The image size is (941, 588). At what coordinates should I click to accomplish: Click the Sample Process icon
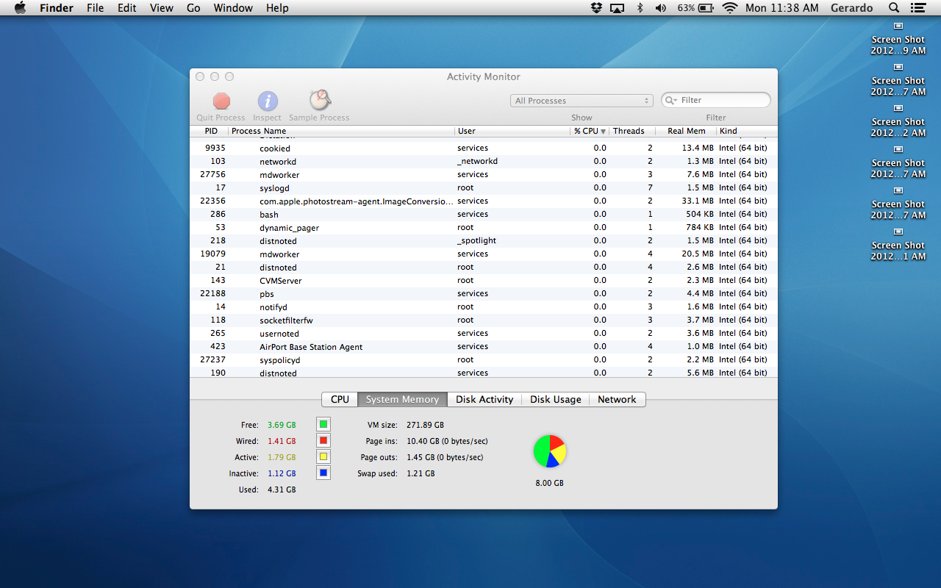pos(319,100)
